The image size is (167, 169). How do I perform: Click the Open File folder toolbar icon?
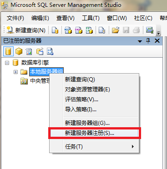(x=116, y=30)
